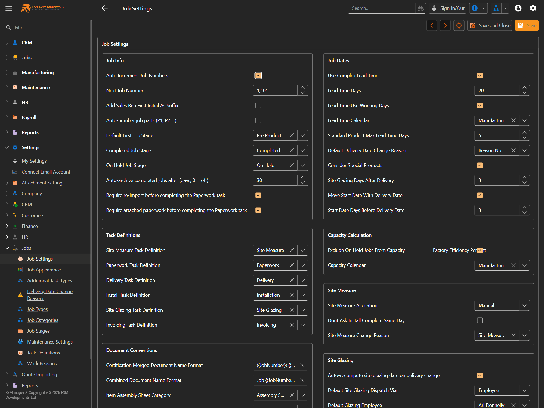Collapse the Settings sidebar section

click(x=7, y=147)
